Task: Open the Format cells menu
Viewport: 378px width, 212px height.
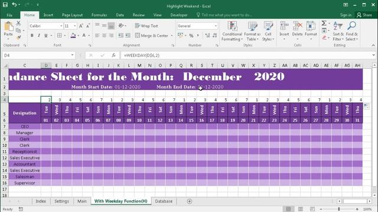Action: 311,31
